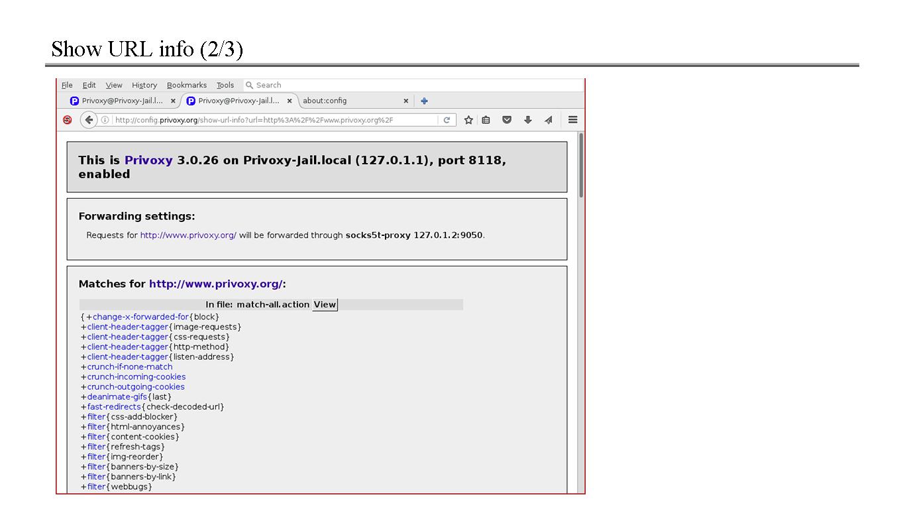Open site identity info icon in URL bar
905x509 pixels.
click(105, 120)
